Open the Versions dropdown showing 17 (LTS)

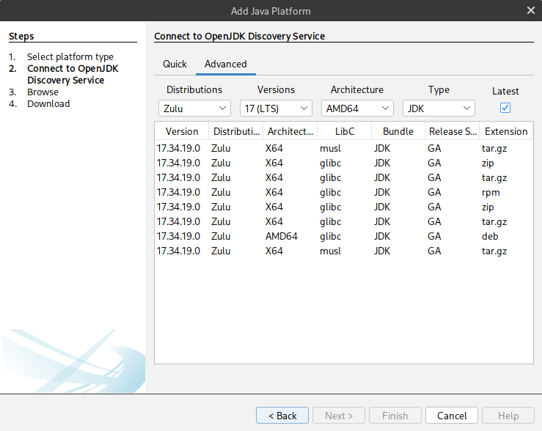coord(276,108)
